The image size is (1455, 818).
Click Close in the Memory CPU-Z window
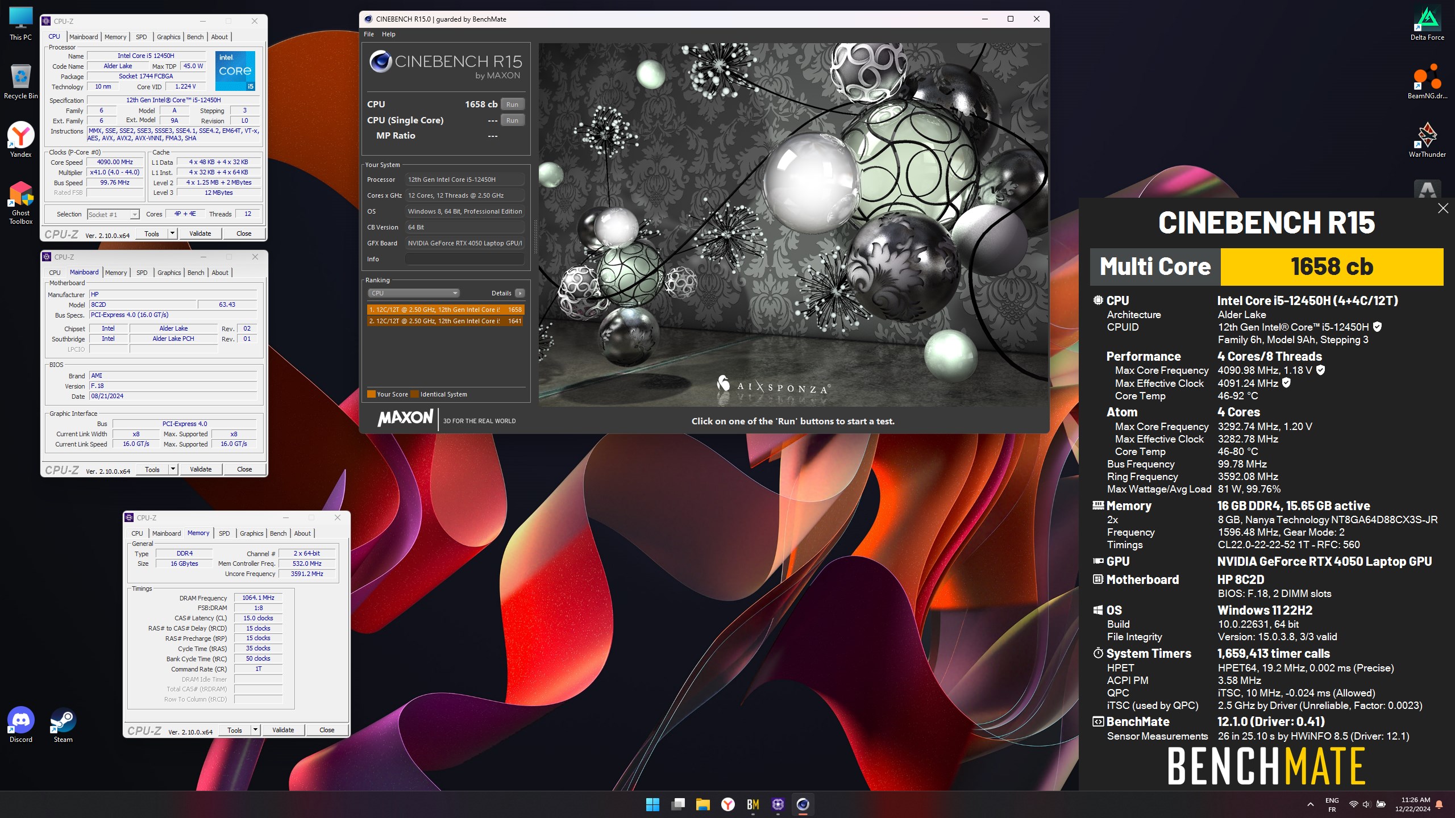[x=327, y=730]
